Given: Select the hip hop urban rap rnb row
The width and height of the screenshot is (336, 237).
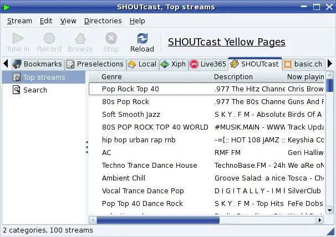Looking at the screenshot, I should [206, 140].
